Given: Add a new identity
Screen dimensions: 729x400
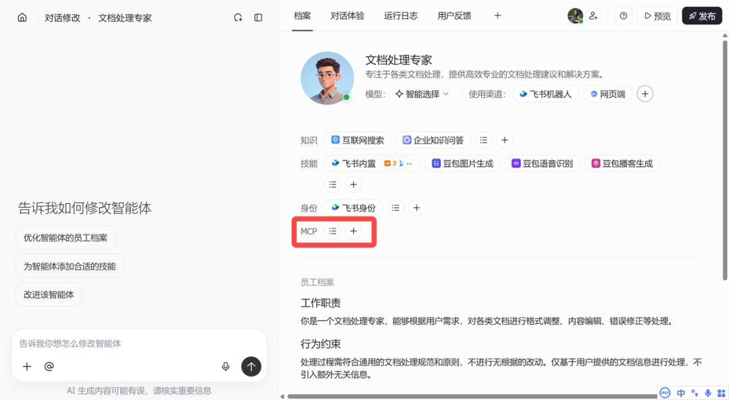Looking at the screenshot, I should [416, 208].
